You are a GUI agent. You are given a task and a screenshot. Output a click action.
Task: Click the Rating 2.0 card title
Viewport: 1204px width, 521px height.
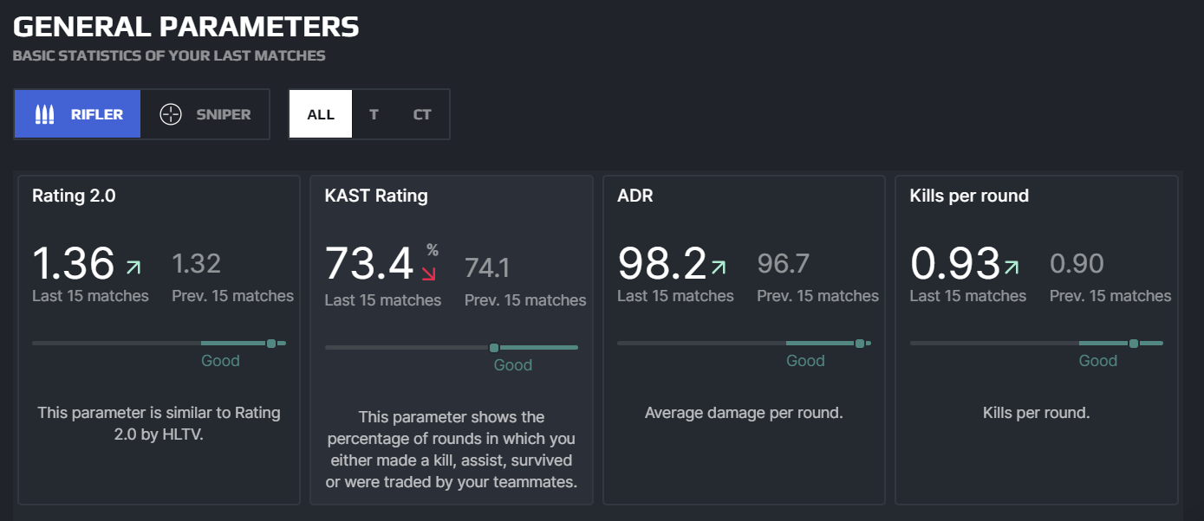tap(74, 196)
